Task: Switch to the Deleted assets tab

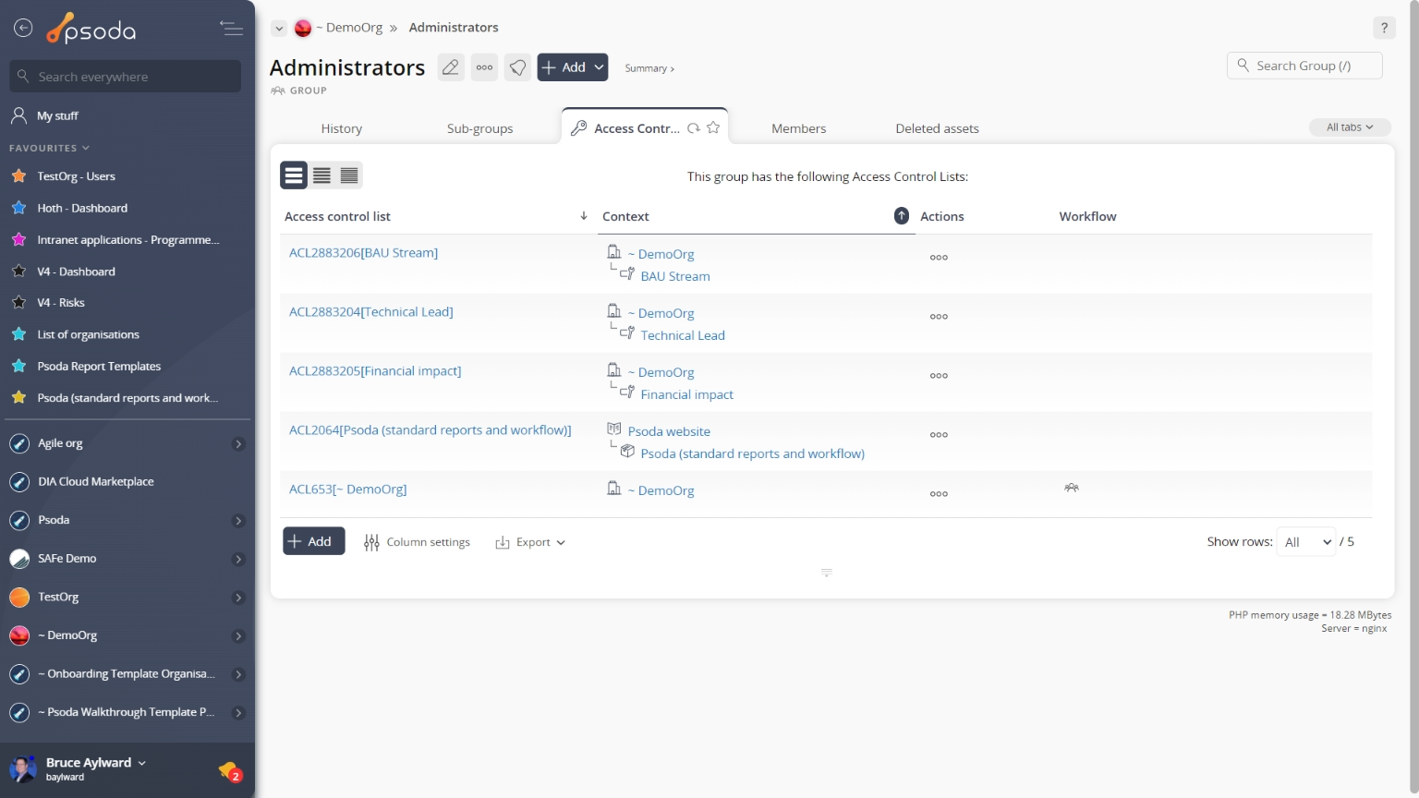Action: coord(937,128)
